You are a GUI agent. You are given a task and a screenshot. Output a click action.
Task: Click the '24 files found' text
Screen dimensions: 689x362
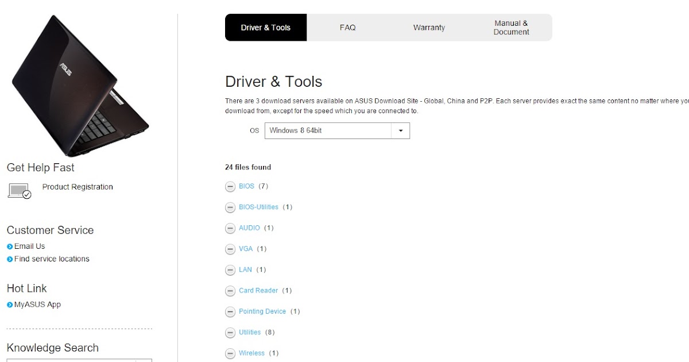[x=248, y=167]
